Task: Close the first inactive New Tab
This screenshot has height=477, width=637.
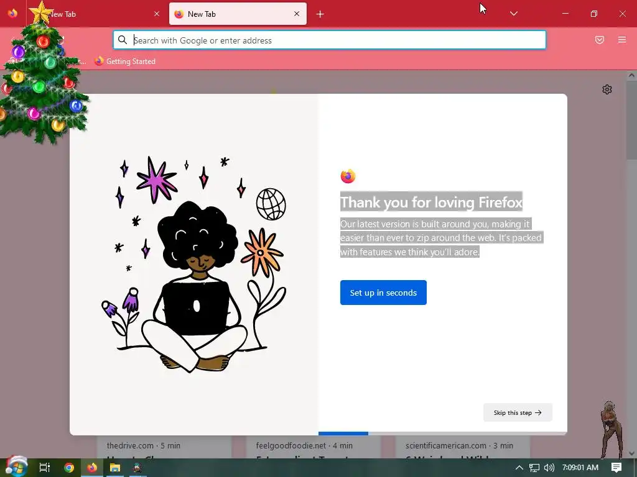Action: [x=157, y=14]
